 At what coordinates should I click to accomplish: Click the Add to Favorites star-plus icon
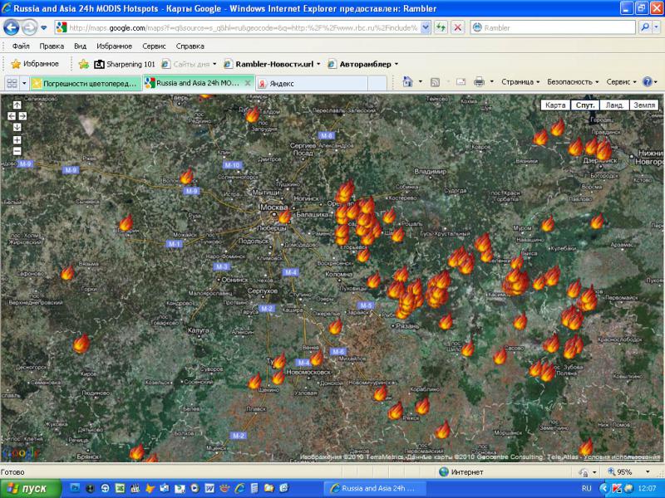click(x=84, y=64)
